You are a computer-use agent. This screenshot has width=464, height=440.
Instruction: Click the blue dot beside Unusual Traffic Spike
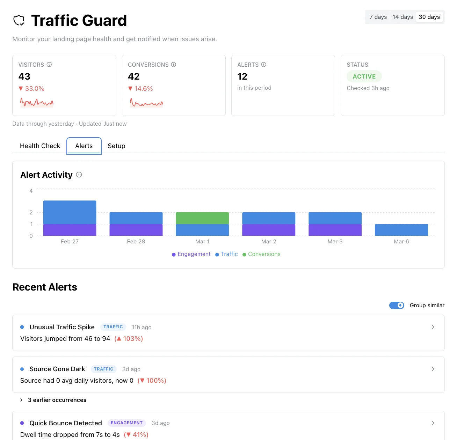coord(22,327)
